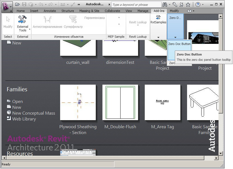Click the Help question mark icon
233x169 pixels.
point(198,4)
